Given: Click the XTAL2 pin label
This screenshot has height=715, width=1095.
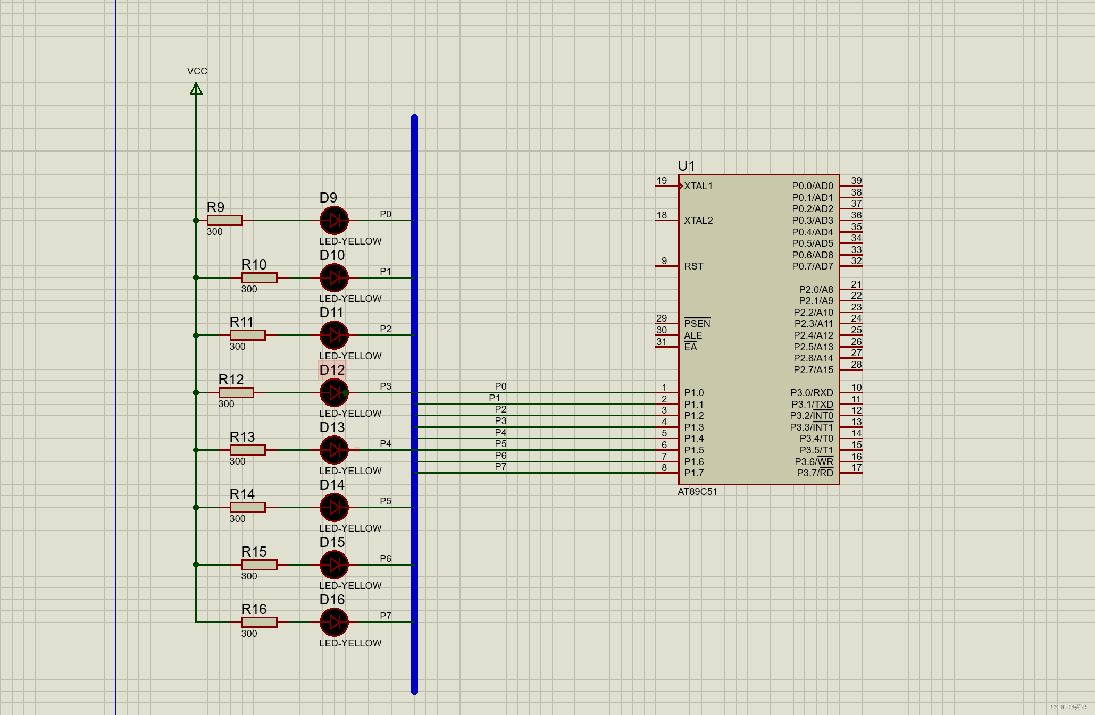Looking at the screenshot, I should pyautogui.click(x=698, y=221).
